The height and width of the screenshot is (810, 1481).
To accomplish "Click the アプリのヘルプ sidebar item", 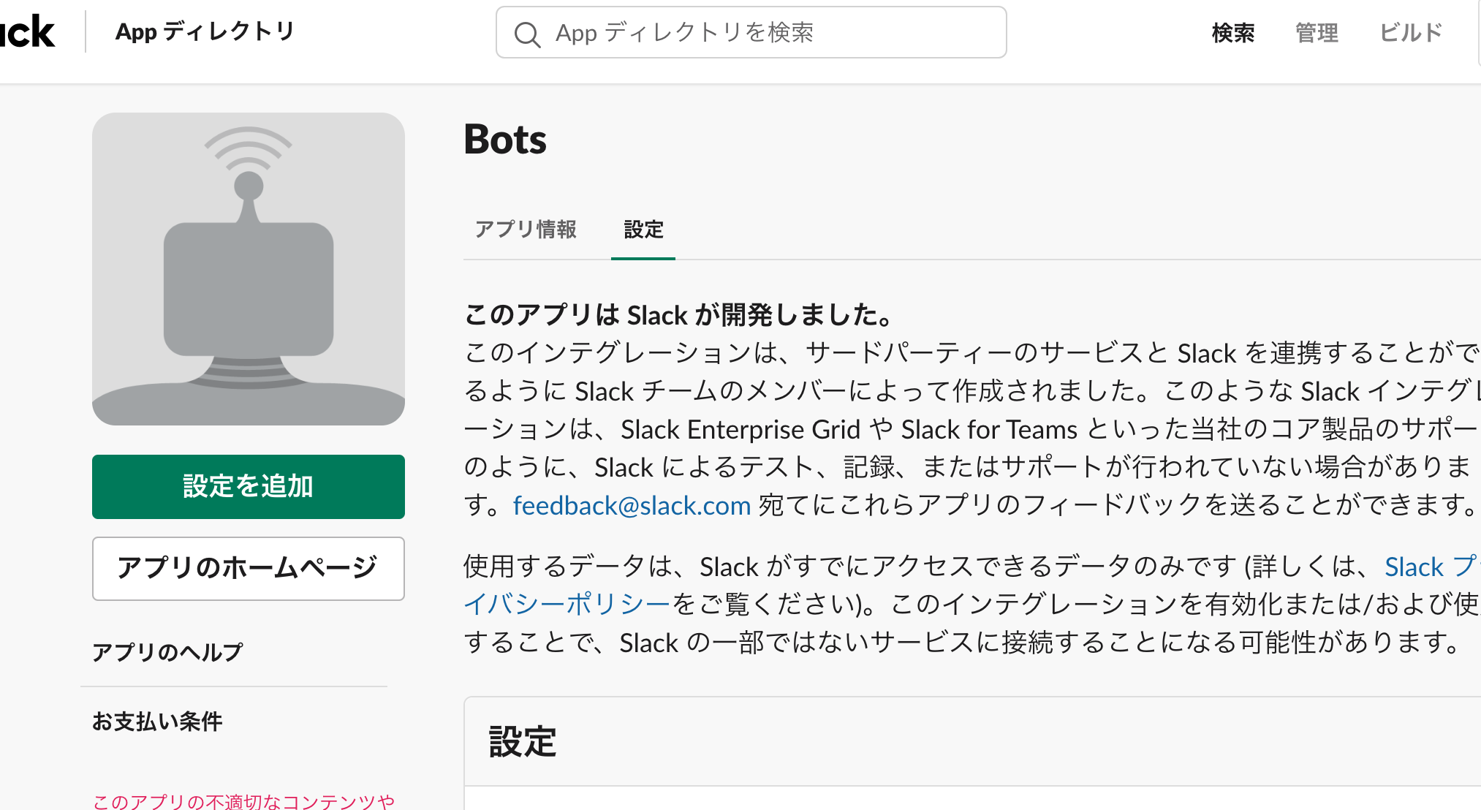I will [x=167, y=652].
